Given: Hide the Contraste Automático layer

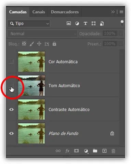Looking at the screenshot, I should pyautogui.click(x=11, y=109).
